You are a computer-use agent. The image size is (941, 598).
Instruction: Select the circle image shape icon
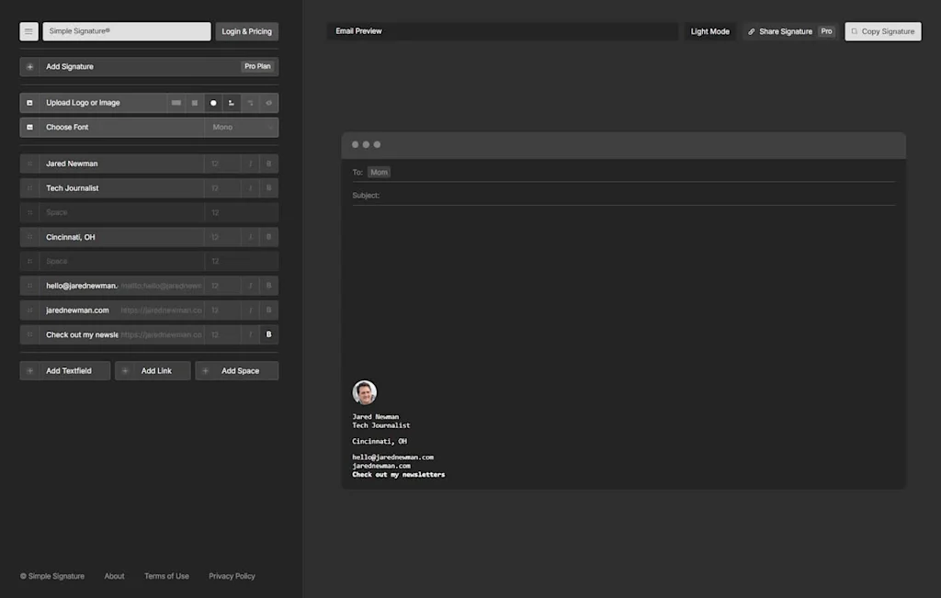coord(213,103)
